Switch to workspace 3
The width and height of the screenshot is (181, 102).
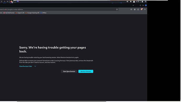pos(4,2)
